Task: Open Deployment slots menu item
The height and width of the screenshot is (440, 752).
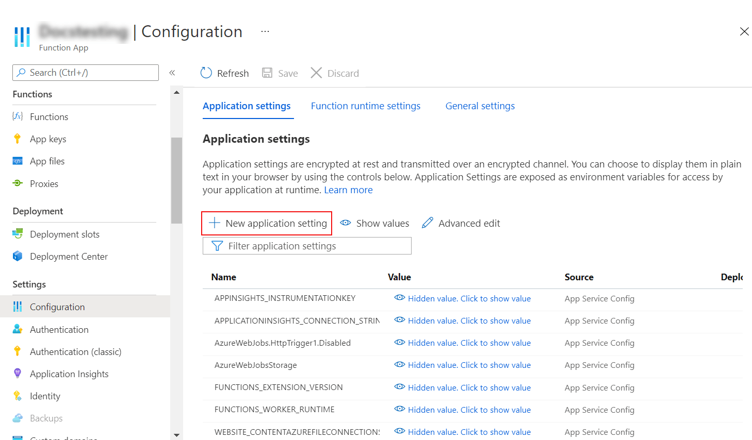Action: (64, 234)
